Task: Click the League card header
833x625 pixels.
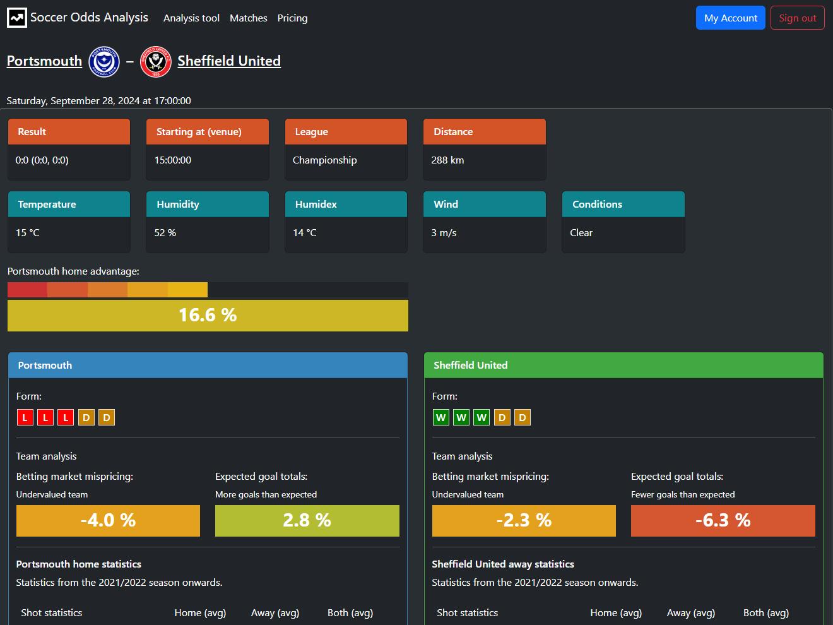Action: point(346,132)
